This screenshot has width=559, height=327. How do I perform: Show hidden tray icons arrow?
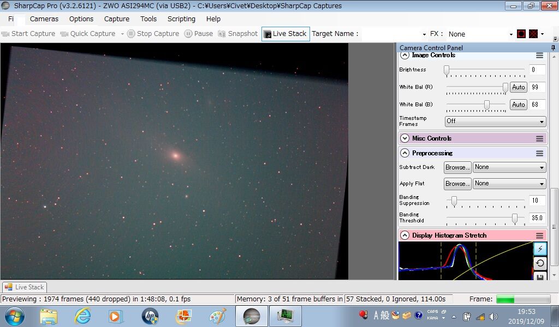point(454,316)
